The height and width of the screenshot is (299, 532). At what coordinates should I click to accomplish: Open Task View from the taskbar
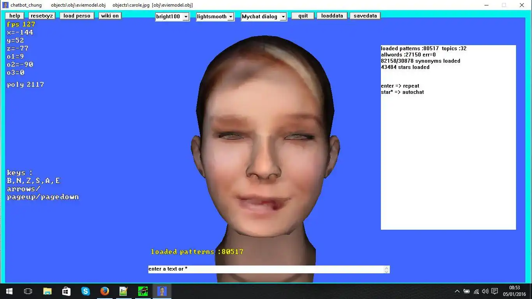tap(28, 291)
